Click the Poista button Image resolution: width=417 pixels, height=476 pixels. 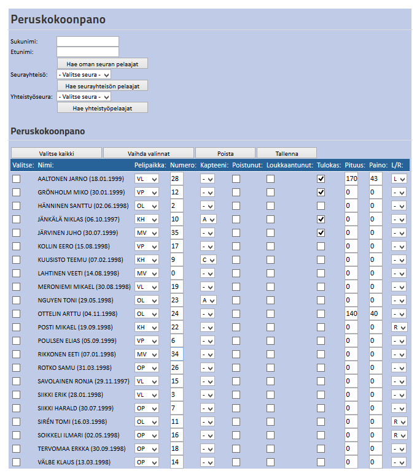(225, 153)
